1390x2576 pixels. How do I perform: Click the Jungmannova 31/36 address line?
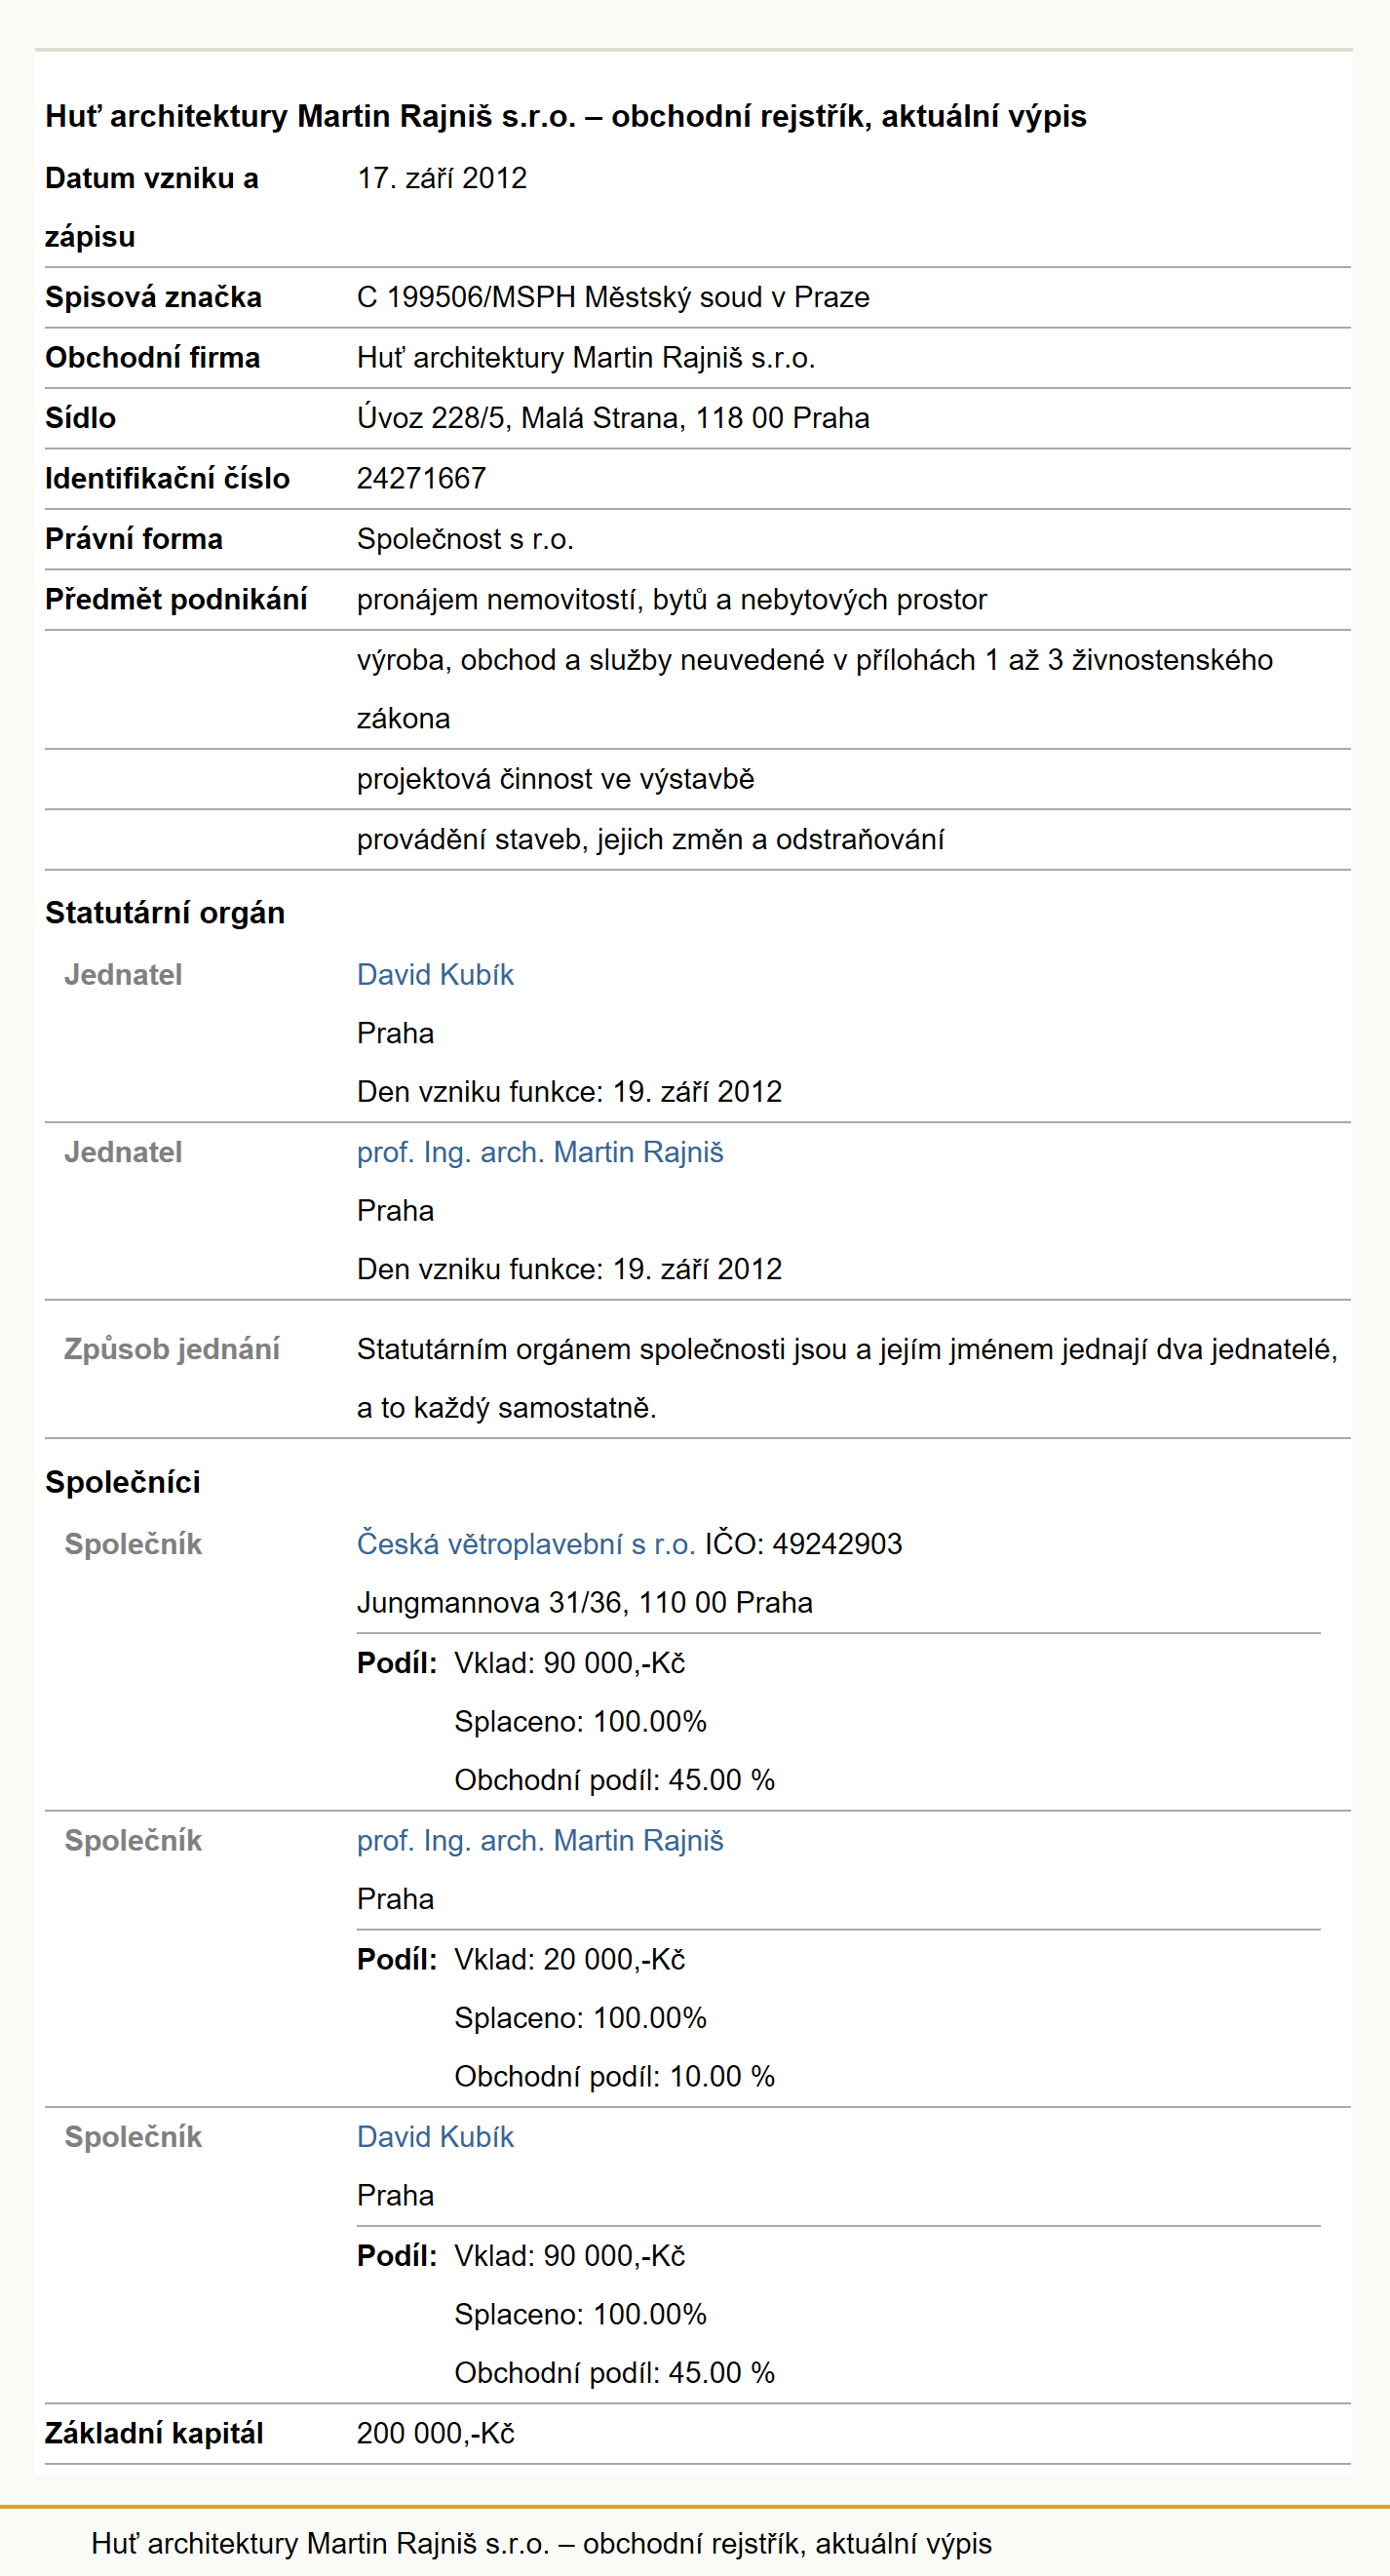coord(585,1602)
